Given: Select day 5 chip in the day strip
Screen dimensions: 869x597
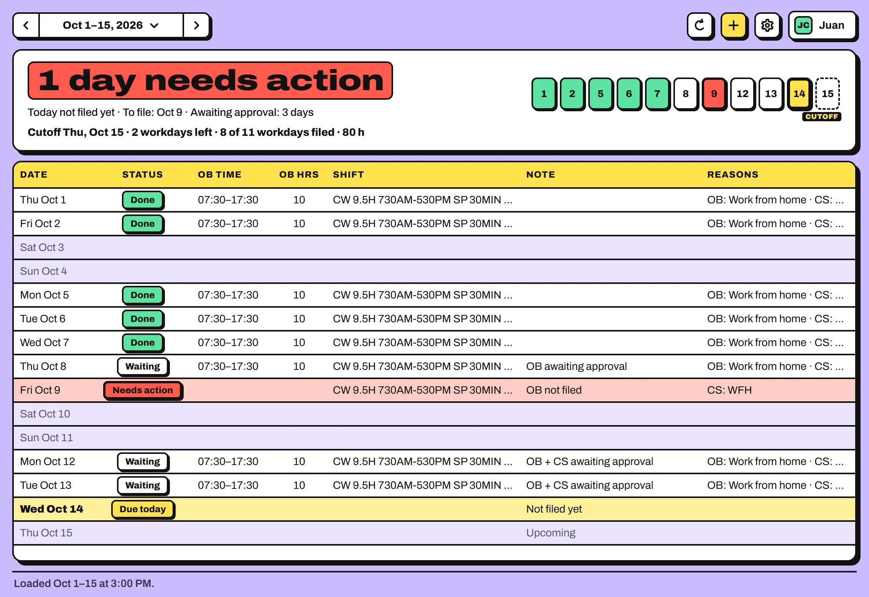Looking at the screenshot, I should pyautogui.click(x=601, y=94).
